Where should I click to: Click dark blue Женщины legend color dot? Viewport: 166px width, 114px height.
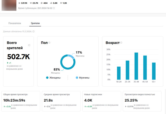pyautogui.click(x=47, y=78)
